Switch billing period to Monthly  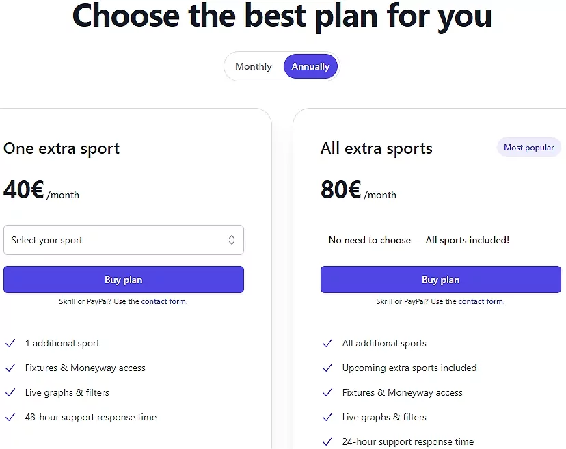click(x=253, y=66)
